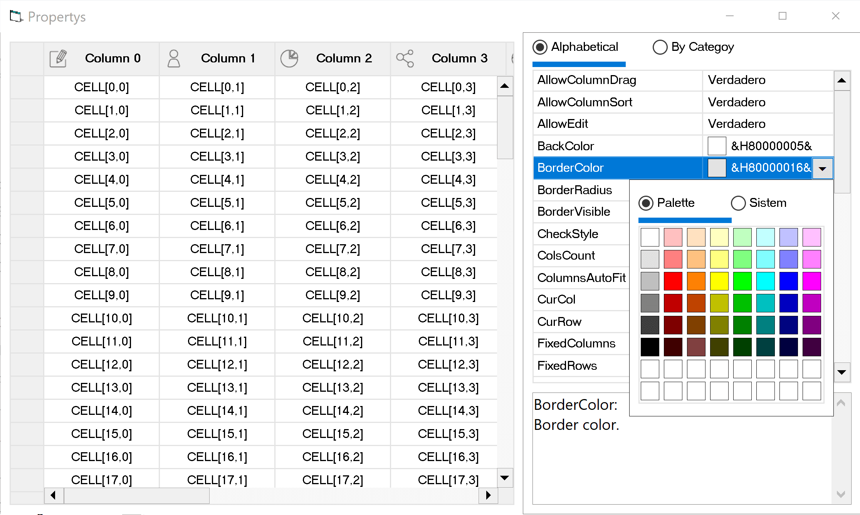Viewport: 860px width, 515px height.
Task: Select the Palette radio option
Action: [x=646, y=203]
